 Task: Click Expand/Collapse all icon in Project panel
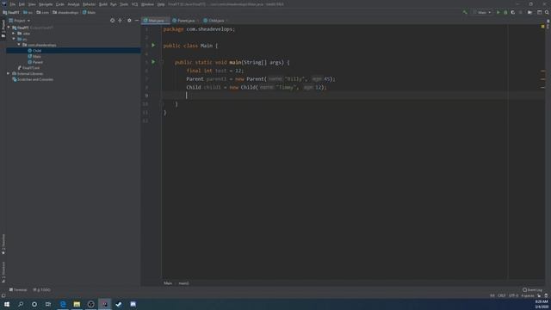[x=121, y=21]
